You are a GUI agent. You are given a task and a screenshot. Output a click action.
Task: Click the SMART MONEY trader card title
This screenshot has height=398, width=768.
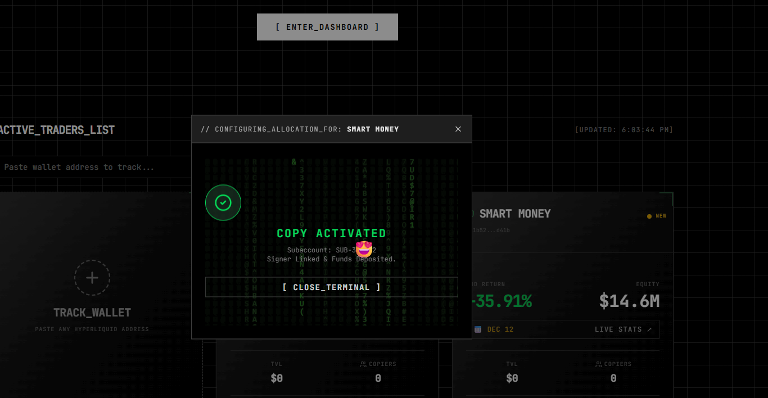coord(514,214)
